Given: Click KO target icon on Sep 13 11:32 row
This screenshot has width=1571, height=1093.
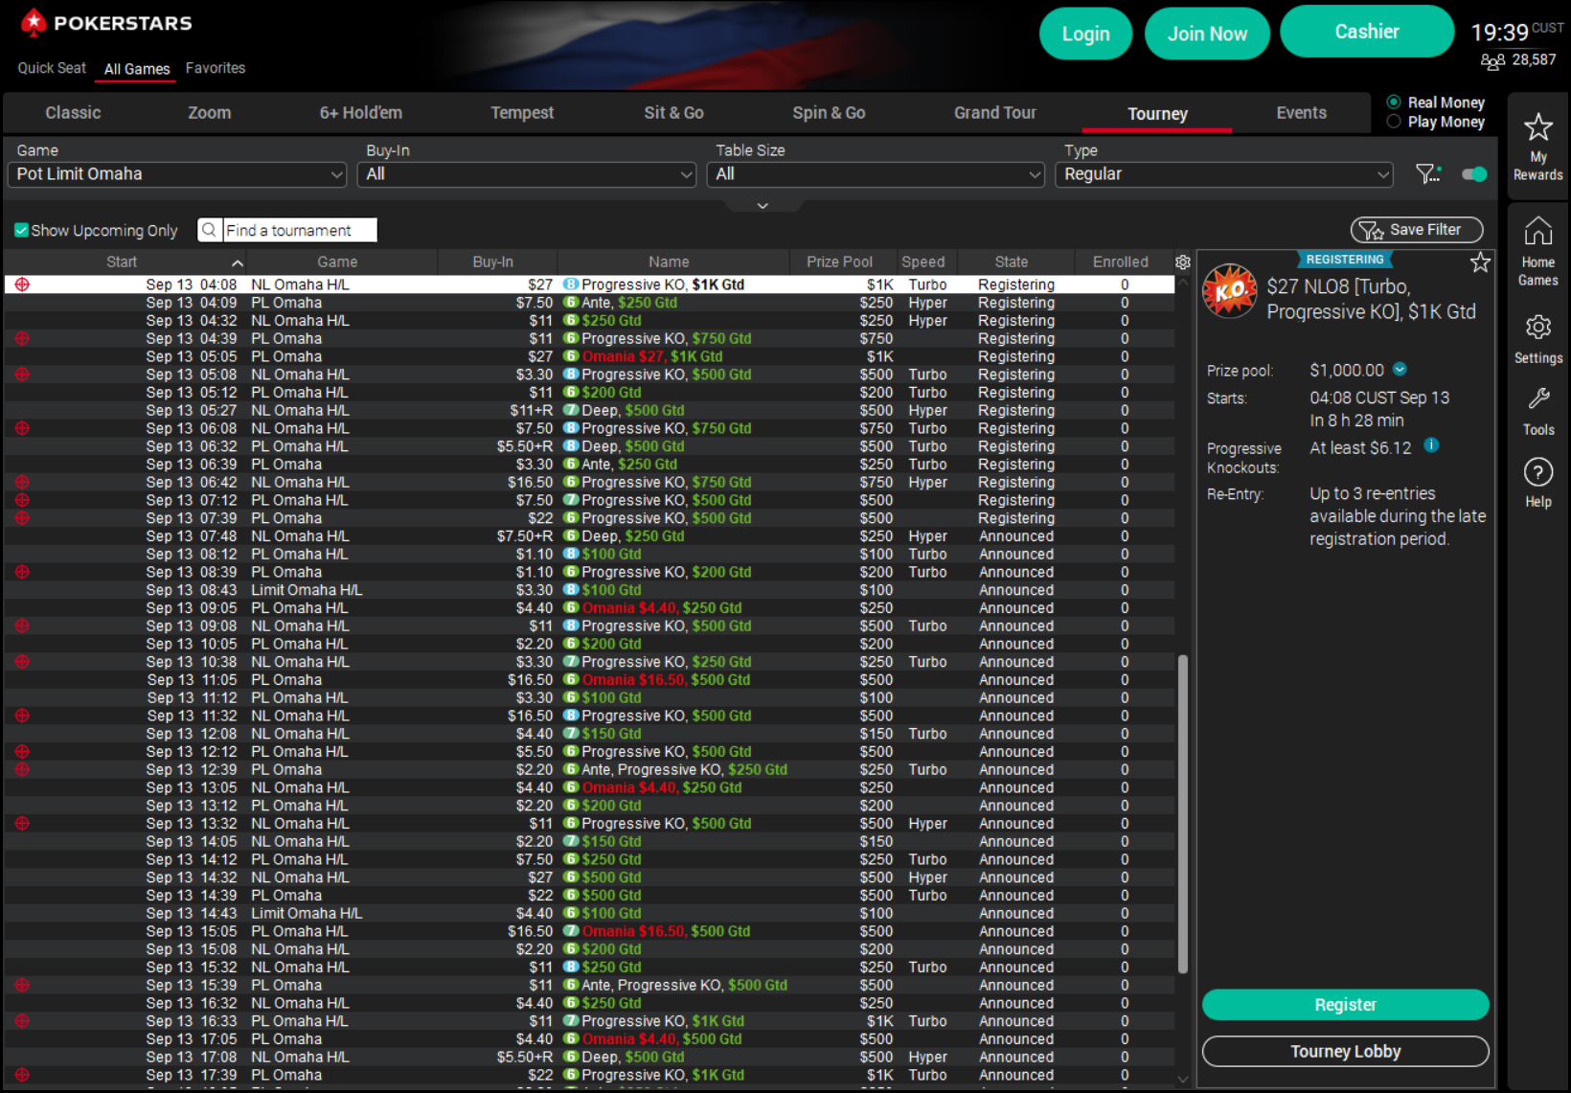Looking at the screenshot, I should 22,716.
